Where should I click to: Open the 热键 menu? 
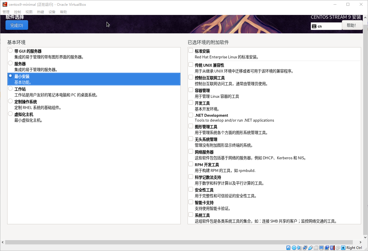click(x=41, y=12)
